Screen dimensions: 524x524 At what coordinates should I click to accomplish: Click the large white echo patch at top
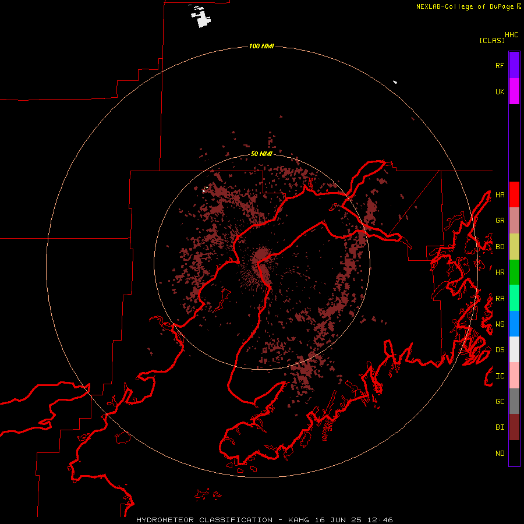point(201,17)
